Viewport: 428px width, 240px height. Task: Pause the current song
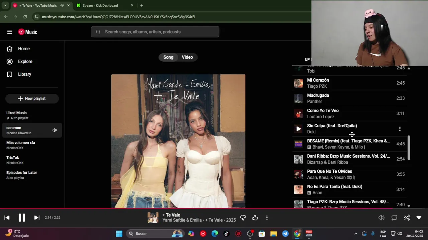[22, 218]
